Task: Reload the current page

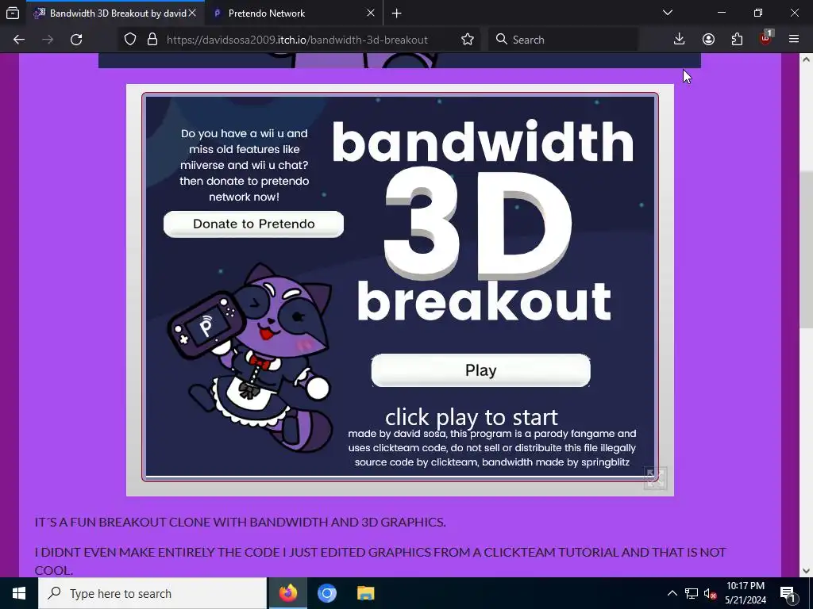Action: click(76, 40)
